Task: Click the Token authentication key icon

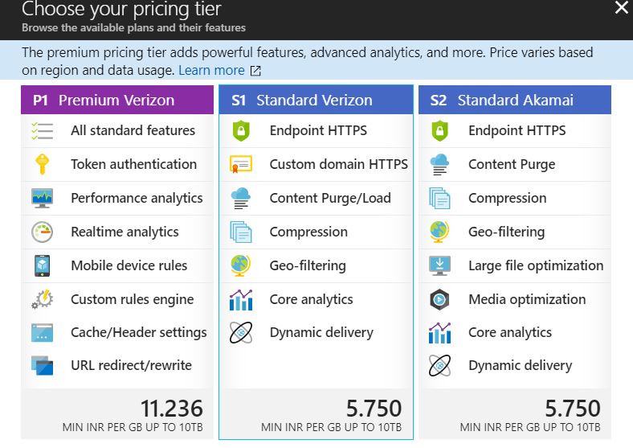Action: (42, 164)
